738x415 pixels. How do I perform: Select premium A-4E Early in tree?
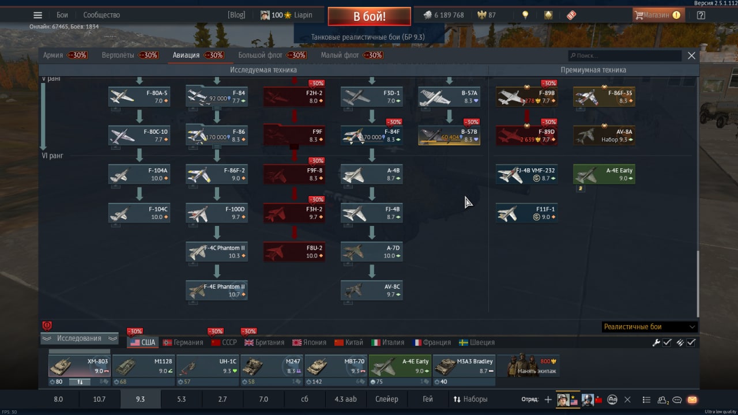pos(604,174)
